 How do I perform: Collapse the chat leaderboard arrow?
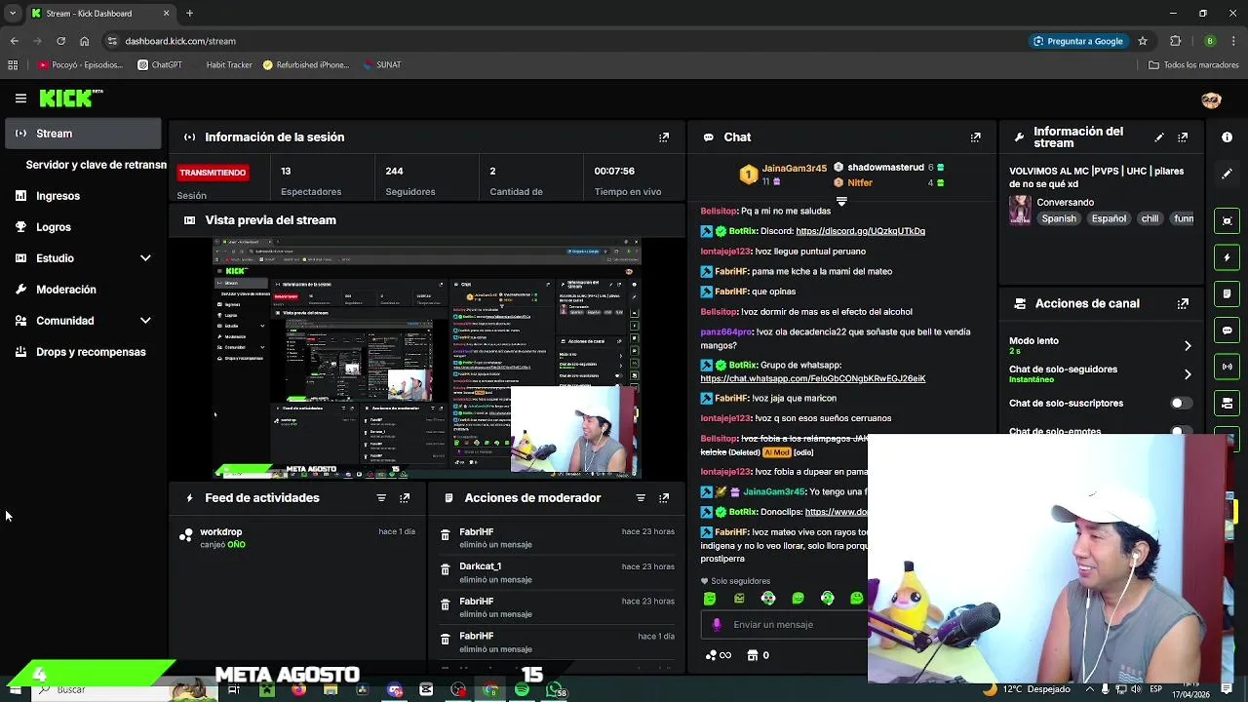(841, 202)
